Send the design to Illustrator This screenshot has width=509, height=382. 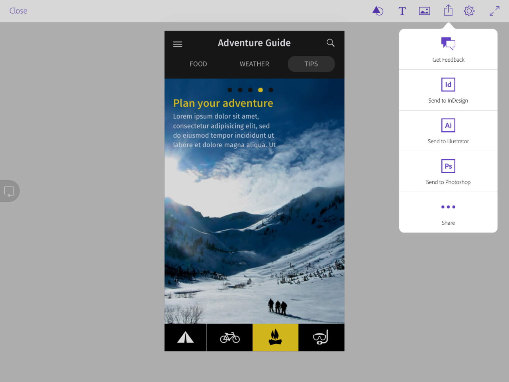point(448,131)
